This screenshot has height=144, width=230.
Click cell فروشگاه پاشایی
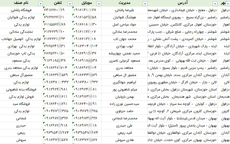coord(21,10)
